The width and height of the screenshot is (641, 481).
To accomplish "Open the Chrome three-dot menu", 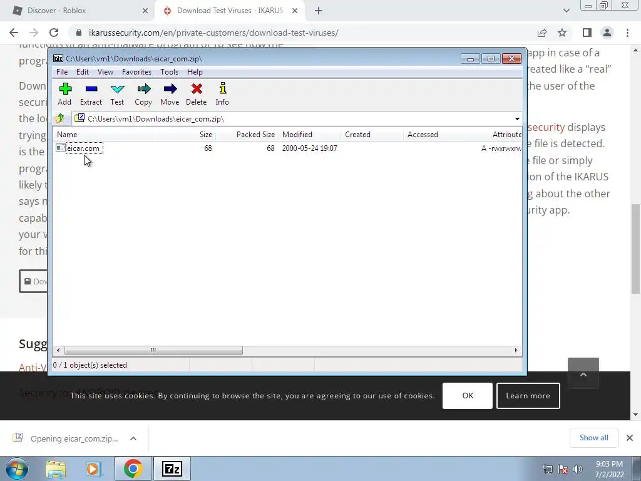I will [627, 33].
